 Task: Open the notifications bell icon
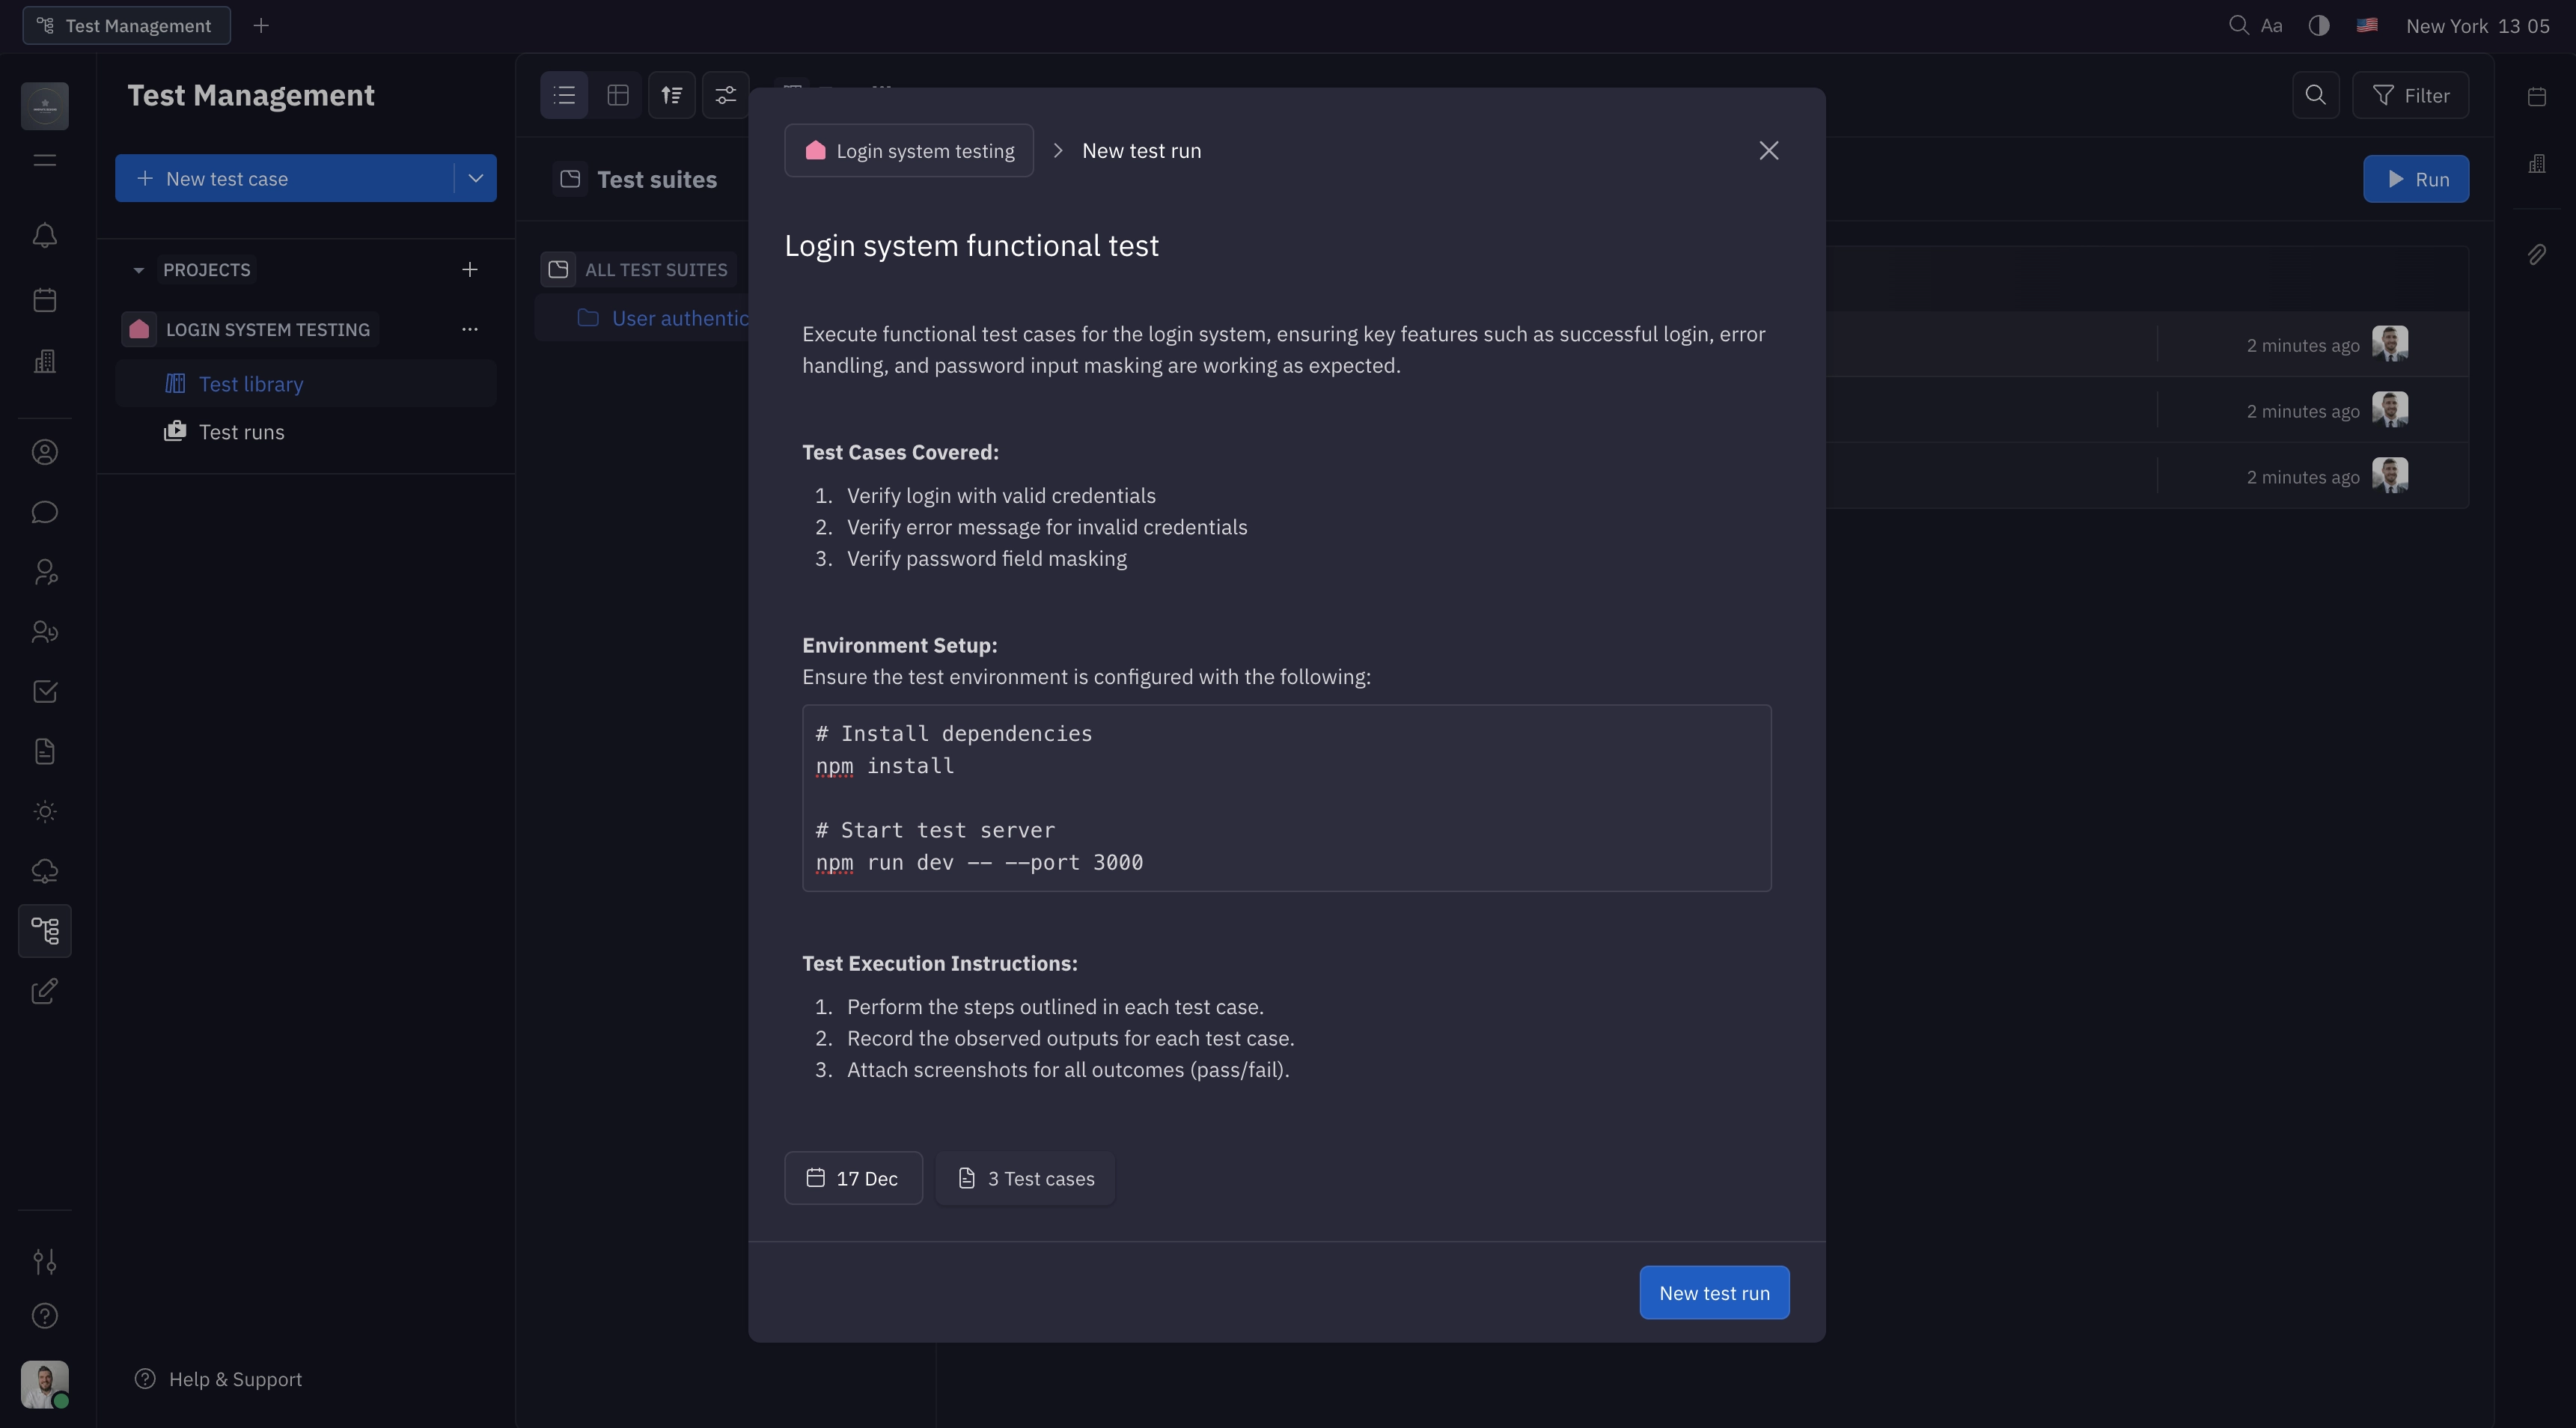point(44,236)
